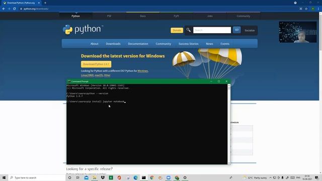The image size is (322, 181).
Task: Open the Settings gear on taskbar
Action: (185, 177)
